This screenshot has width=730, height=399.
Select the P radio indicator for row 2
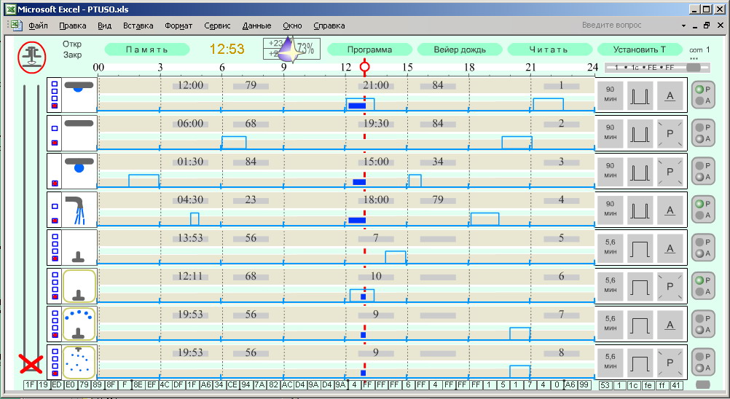pos(700,127)
